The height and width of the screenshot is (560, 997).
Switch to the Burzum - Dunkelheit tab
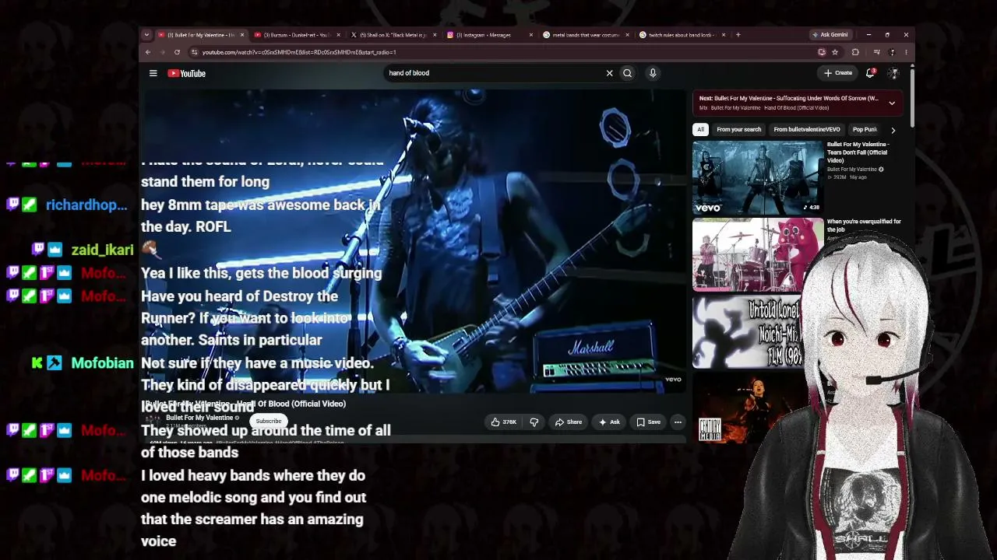297,35
